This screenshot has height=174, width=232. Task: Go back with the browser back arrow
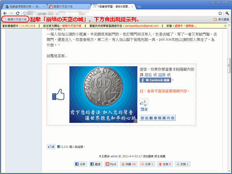point(5,13)
